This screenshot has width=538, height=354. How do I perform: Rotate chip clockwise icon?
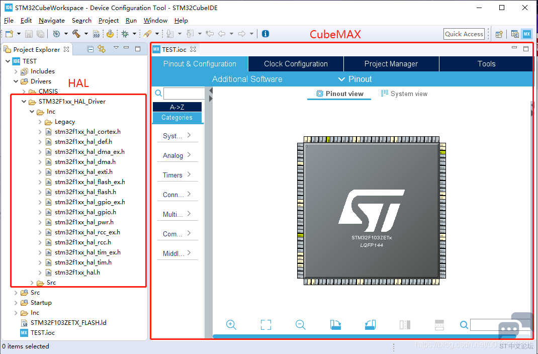(x=335, y=324)
